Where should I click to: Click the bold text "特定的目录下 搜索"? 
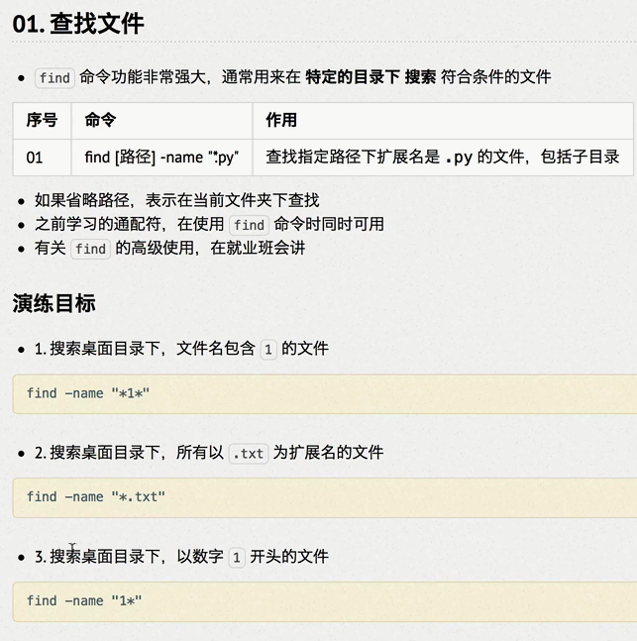point(371,77)
